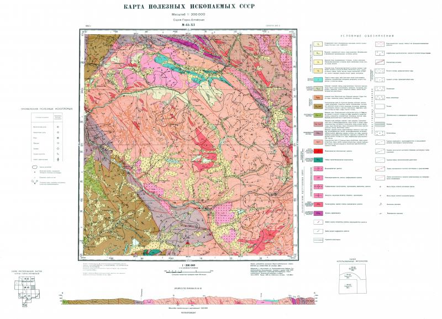Click the sheet index diagram at bottom left
This screenshot has height=319, width=442.
tap(27, 291)
